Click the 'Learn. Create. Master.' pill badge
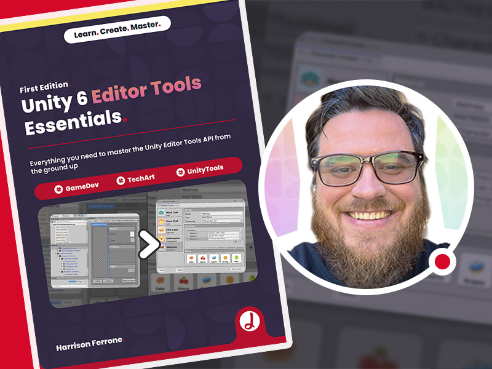Screen dimensions: 492x369 (x=117, y=30)
